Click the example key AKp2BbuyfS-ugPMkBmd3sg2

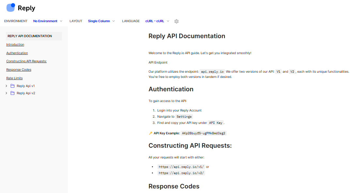[203, 133]
